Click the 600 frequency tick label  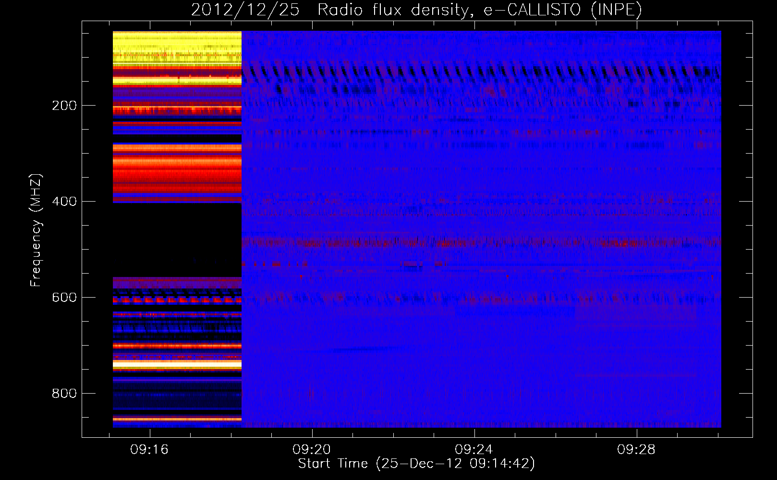click(x=64, y=298)
